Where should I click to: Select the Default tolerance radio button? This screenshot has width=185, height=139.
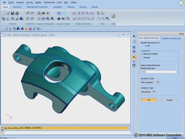tap(142, 58)
